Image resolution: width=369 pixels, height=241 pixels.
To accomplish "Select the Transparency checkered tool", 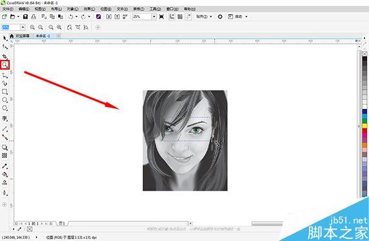I will pyautogui.click(x=5, y=155).
